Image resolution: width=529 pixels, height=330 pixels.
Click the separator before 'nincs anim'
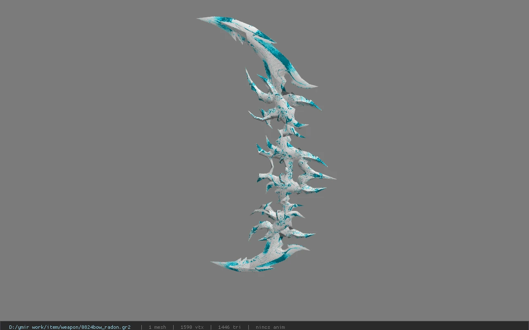tap(248, 327)
